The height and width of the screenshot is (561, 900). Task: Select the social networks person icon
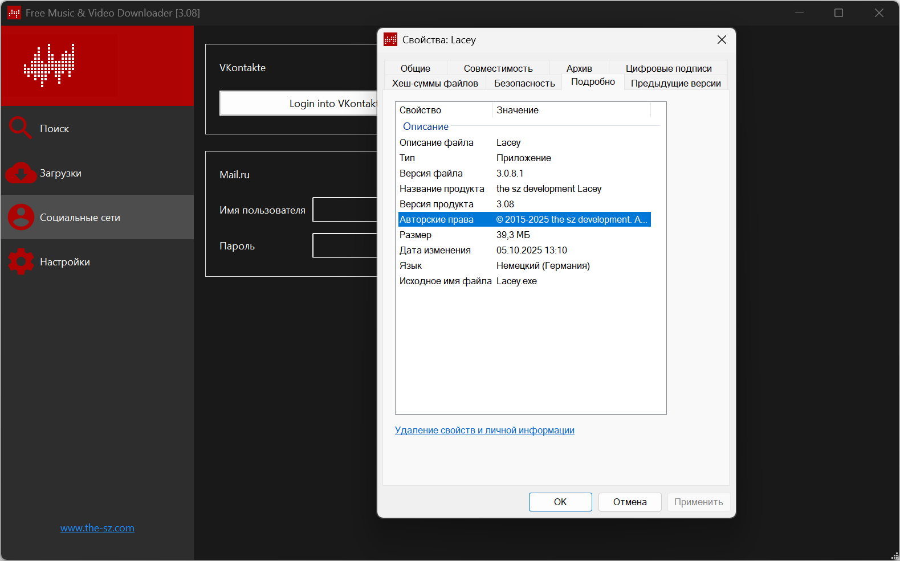21,217
